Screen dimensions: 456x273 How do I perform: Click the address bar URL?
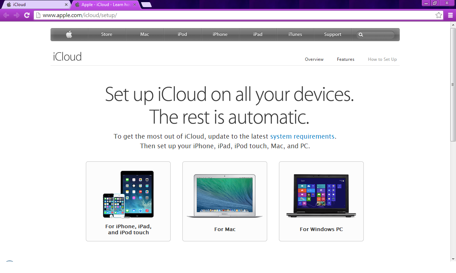coord(80,15)
